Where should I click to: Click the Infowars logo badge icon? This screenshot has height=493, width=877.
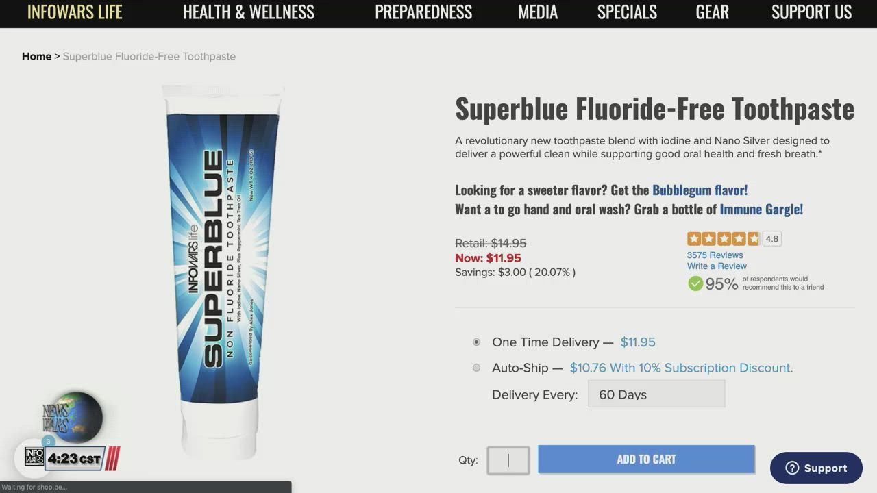point(34,457)
